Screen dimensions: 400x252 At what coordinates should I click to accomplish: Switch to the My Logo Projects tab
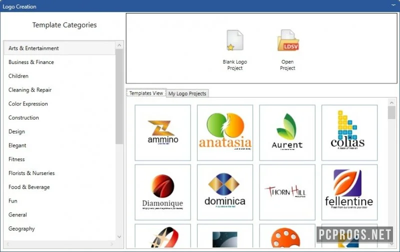coord(187,93)
